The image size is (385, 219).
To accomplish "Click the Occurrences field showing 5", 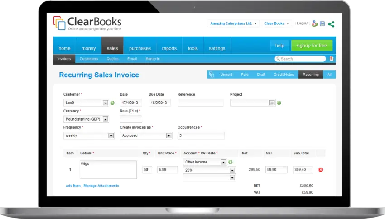I will point(201,135).
